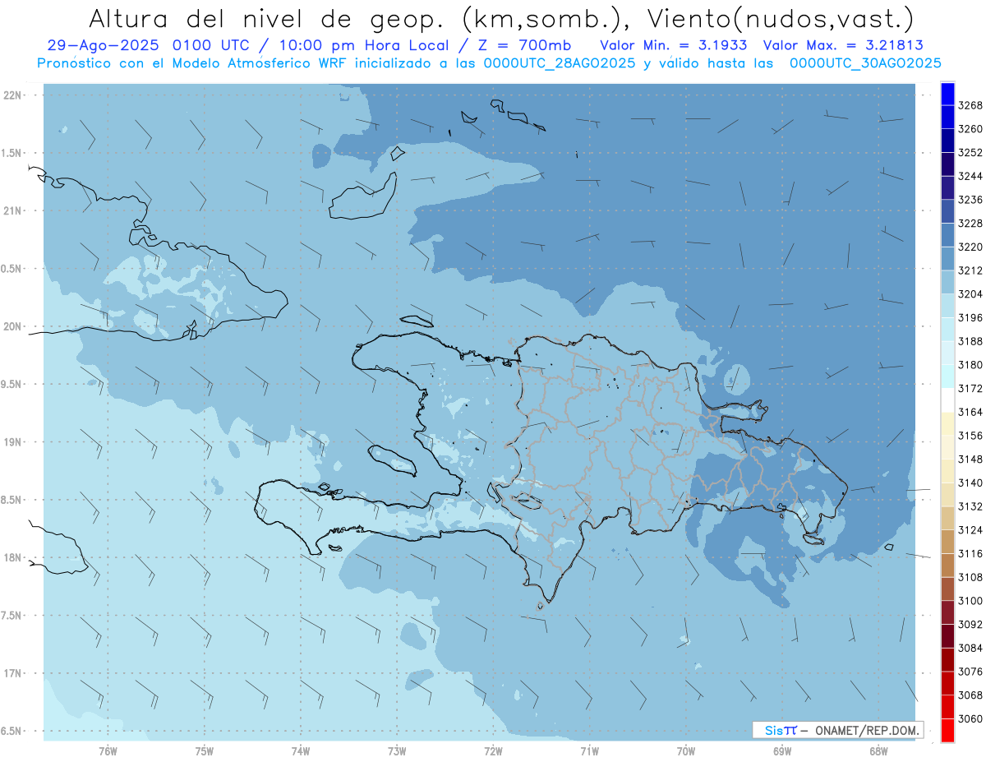The height and width of the screenshot is (762, 986).
Task: Click the 75W longitude axis label
Action: coord(205,751)
